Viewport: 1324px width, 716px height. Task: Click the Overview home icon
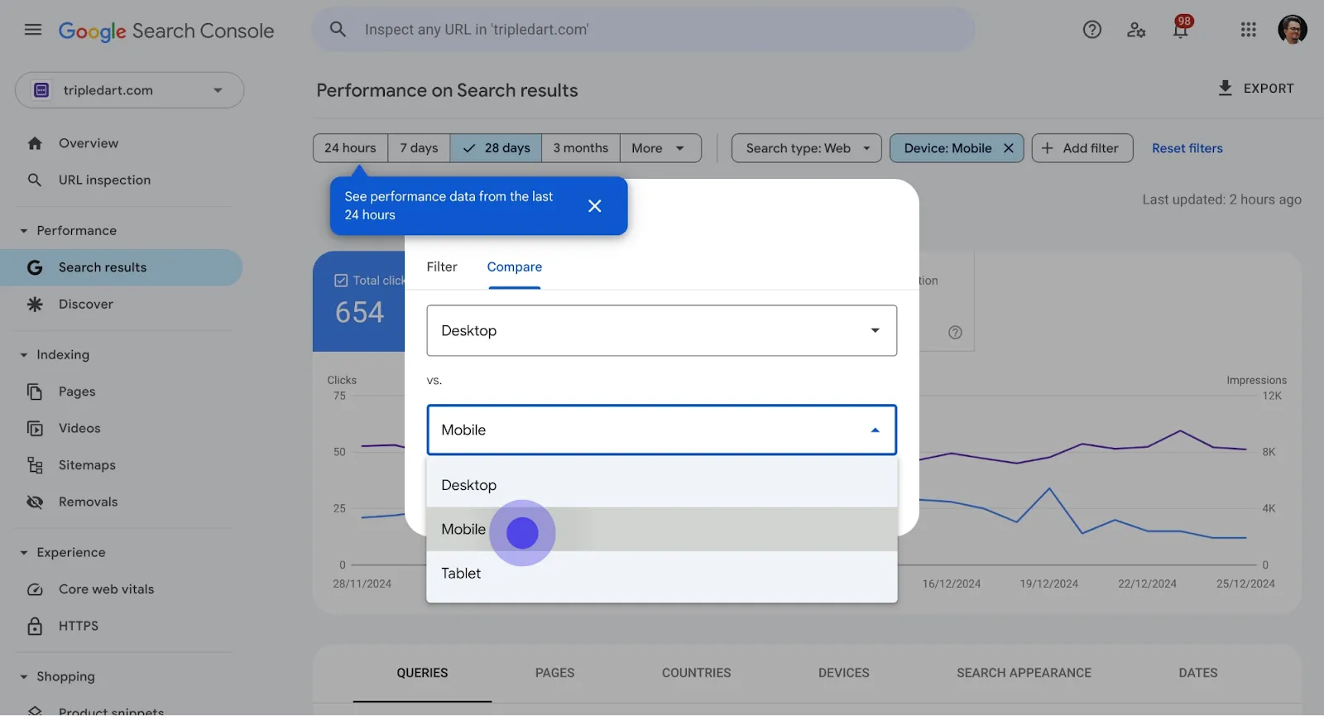(35, 143)
